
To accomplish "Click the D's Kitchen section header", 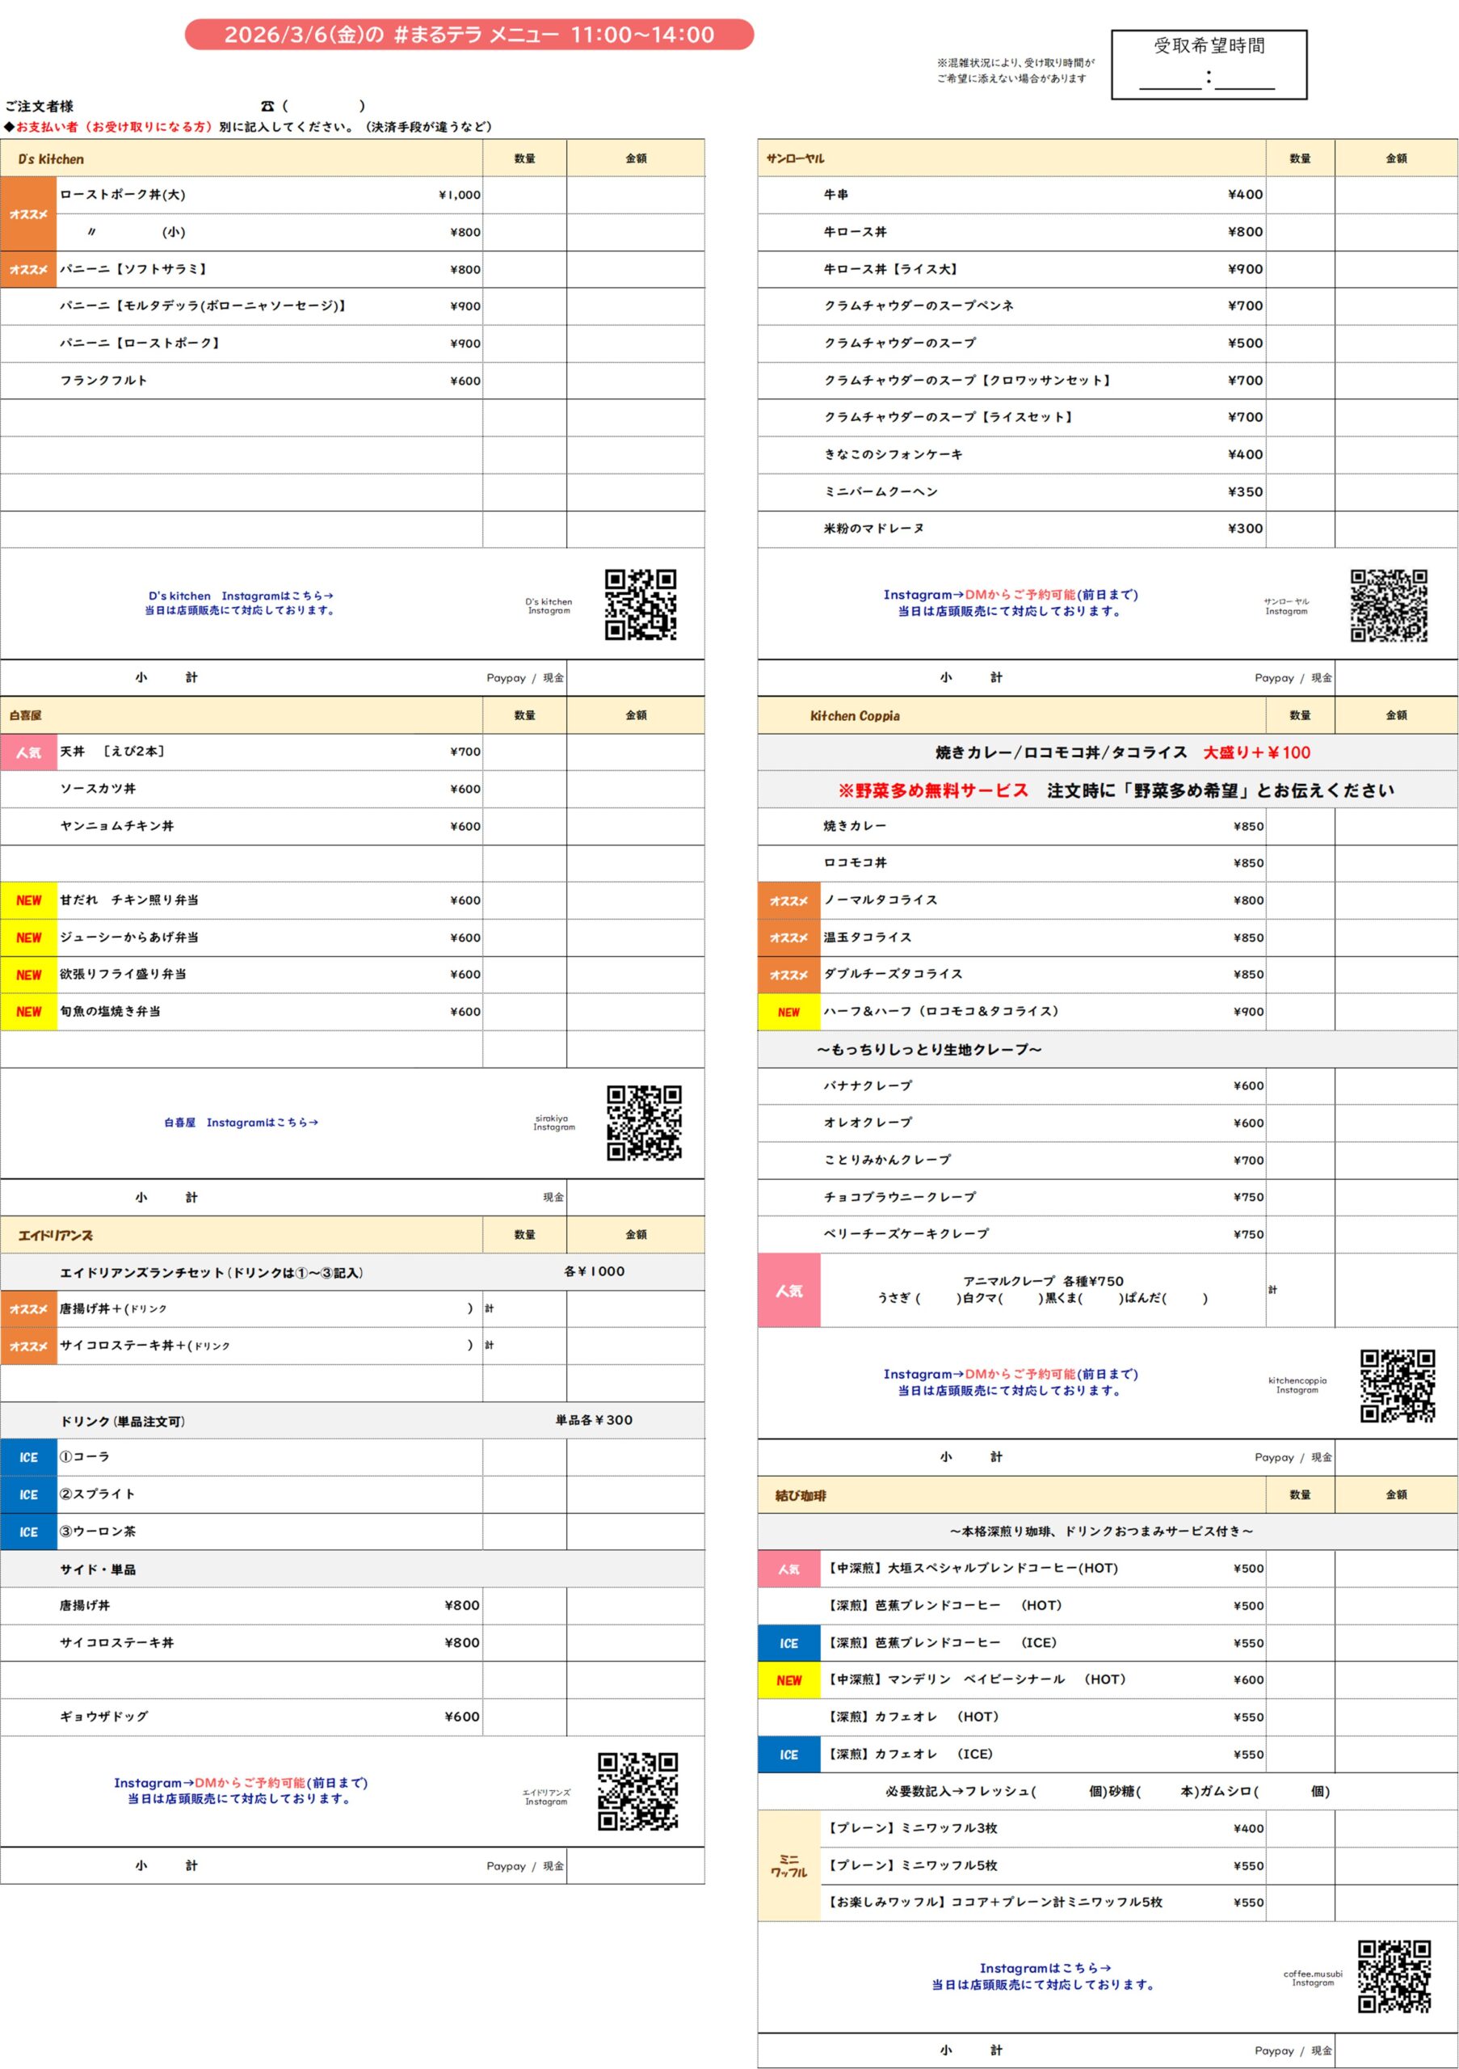I will [52, 159].
